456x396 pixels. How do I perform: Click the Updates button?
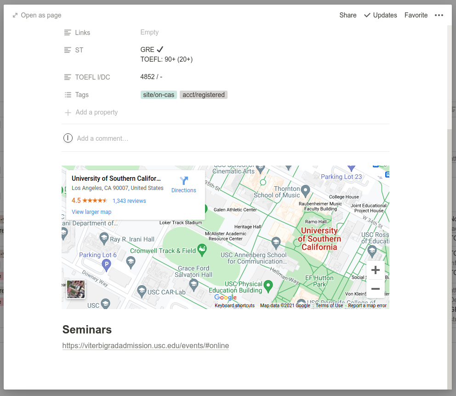coord(380,15)
